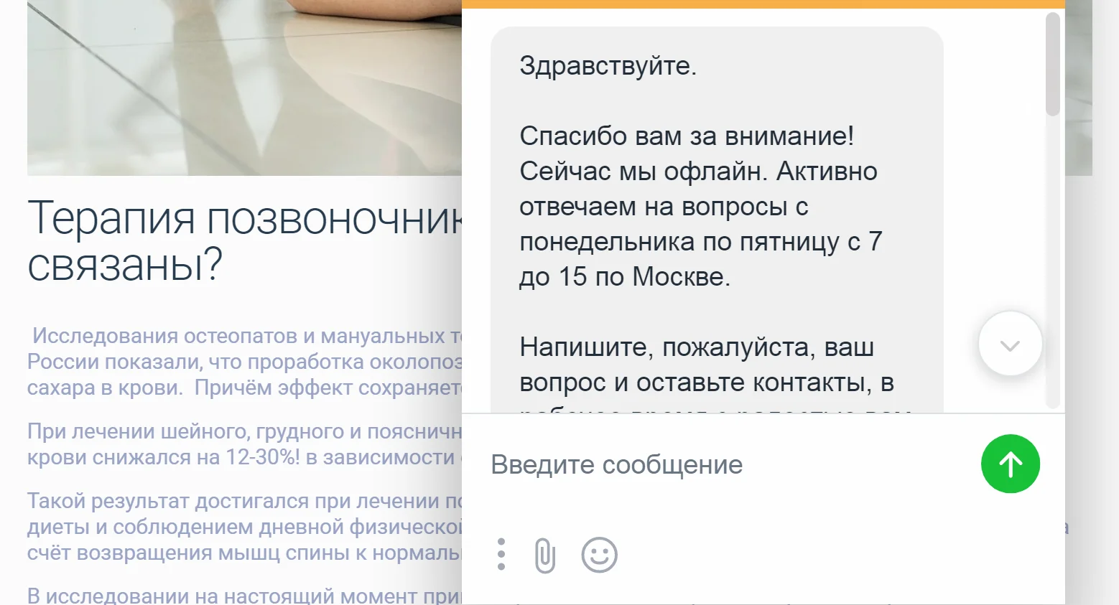Attach a file using the paperclip icon
Viewport: 1119px width, 605px height.
[544, 554]
